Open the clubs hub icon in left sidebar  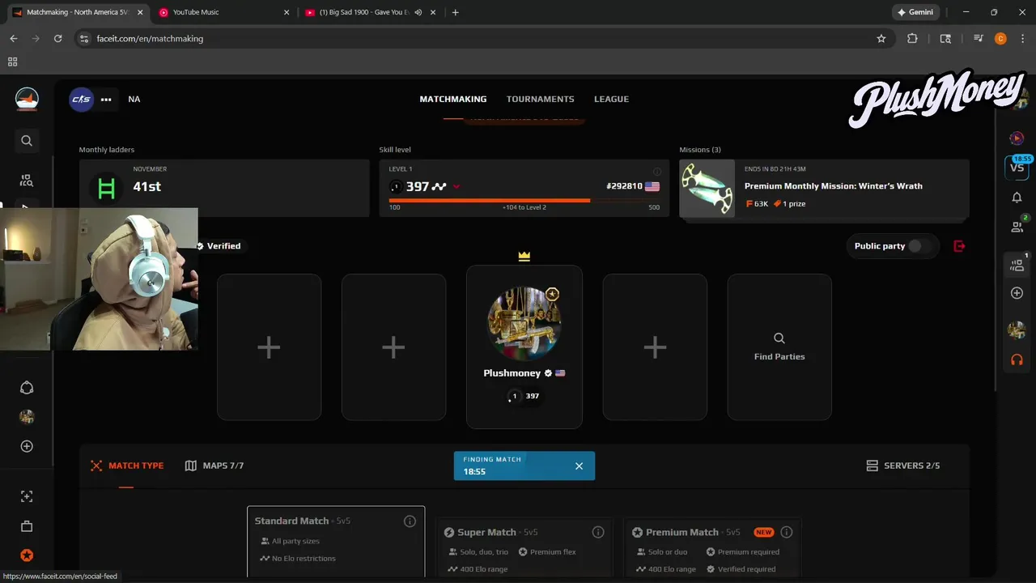pos(27,387)
